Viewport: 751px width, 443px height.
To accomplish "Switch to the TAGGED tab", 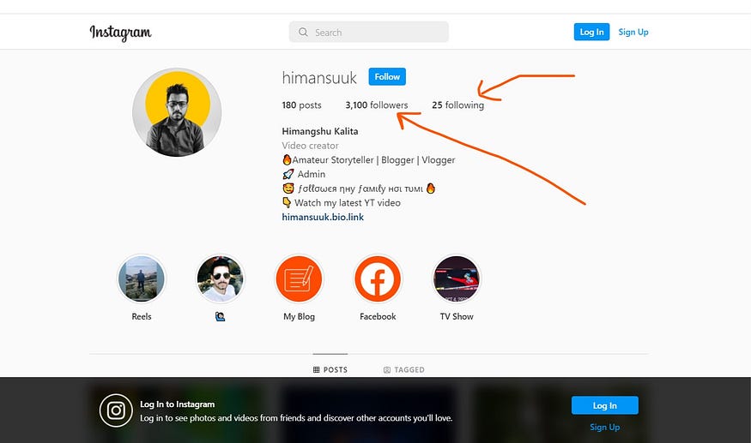I will 403,370.
